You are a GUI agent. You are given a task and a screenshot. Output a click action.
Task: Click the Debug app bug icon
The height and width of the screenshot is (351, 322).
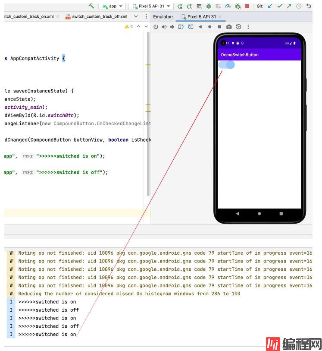pyautogui.click(x=209, y=6)
